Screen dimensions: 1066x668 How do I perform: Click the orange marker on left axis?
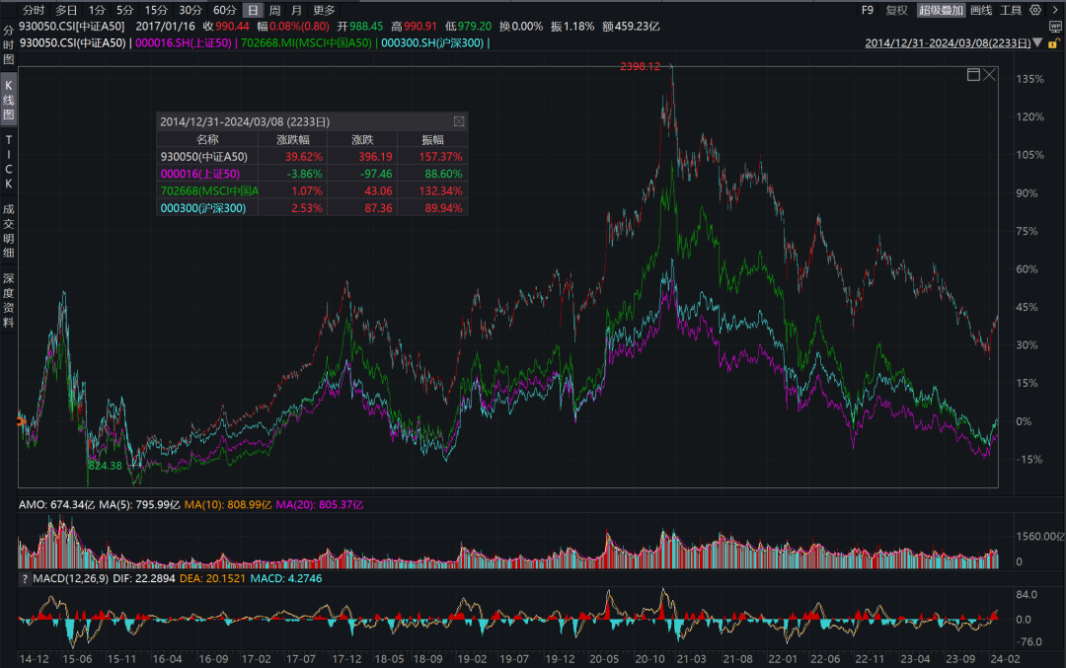click(21, 421)
